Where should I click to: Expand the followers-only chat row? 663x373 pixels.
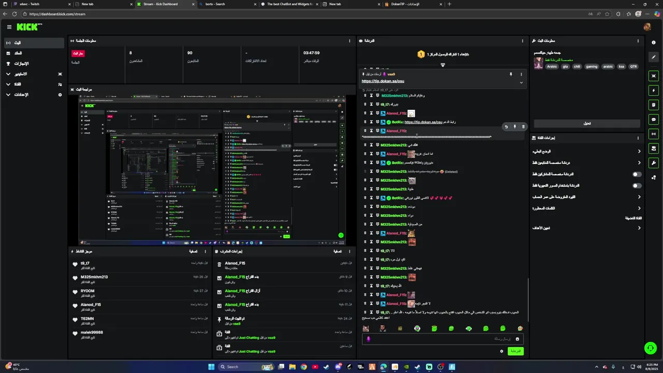[x=586, y=163]
